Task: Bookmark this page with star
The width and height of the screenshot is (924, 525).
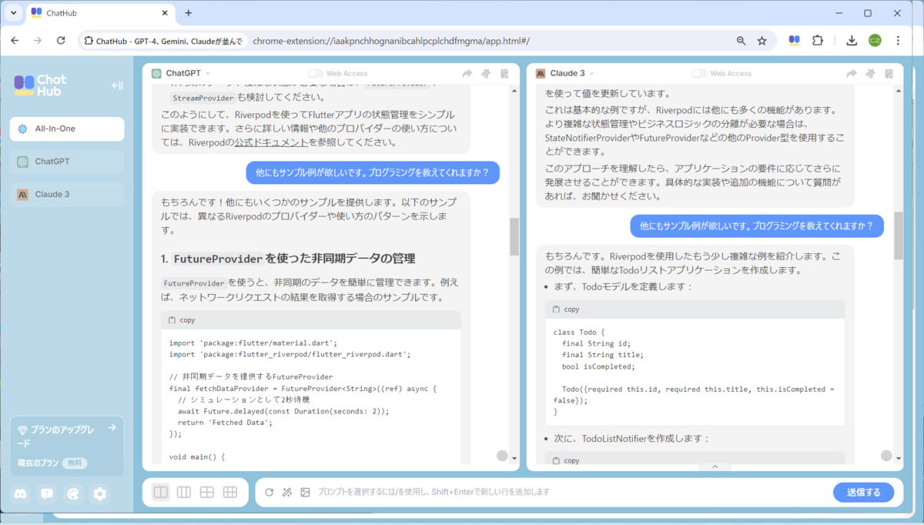Action: click(762, 41)
